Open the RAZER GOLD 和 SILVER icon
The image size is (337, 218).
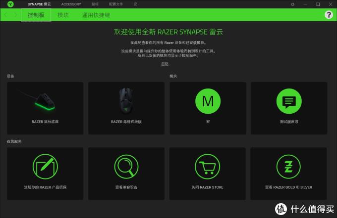(x=288, y=167)
